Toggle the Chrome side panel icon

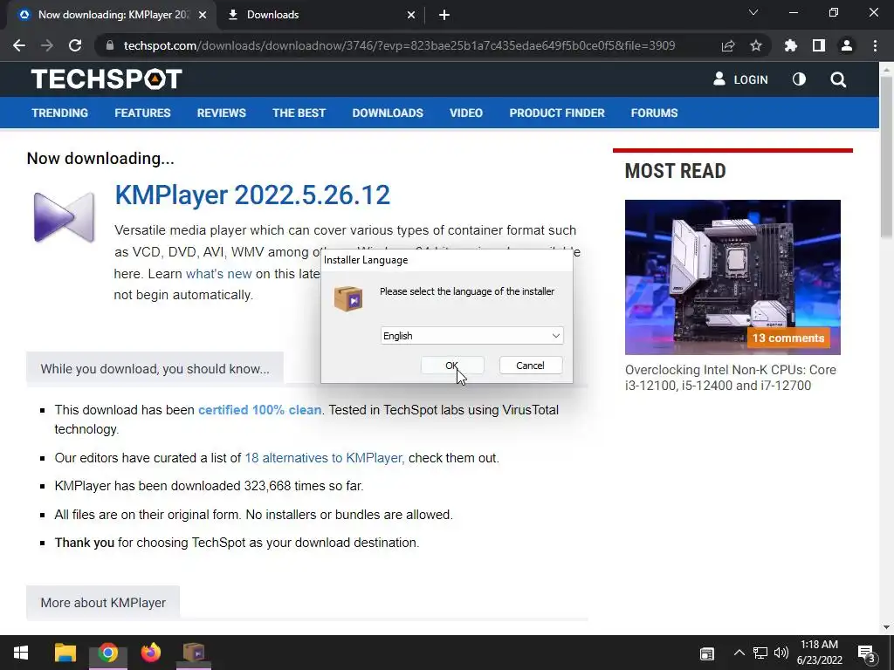tap(819, 45)
